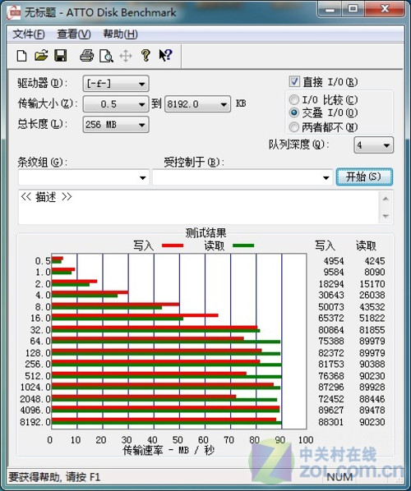Open the 帮助(H) menu

(120, 34)
